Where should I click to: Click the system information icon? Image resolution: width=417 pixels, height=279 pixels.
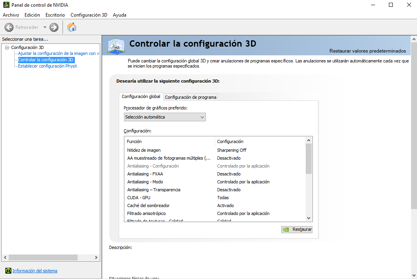coord(8,271)
